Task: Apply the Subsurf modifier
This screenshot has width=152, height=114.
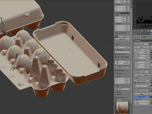Action: pos(142,94)
